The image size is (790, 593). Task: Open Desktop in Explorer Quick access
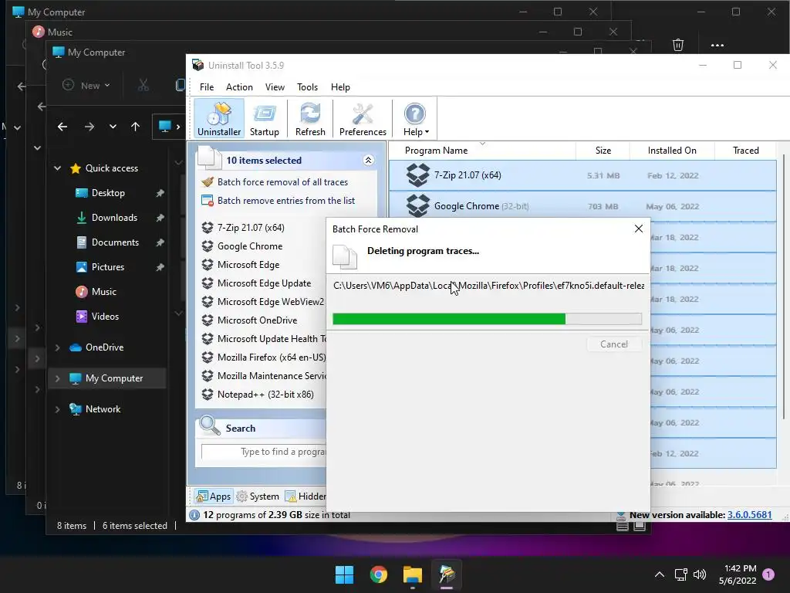tap(108, 192)
